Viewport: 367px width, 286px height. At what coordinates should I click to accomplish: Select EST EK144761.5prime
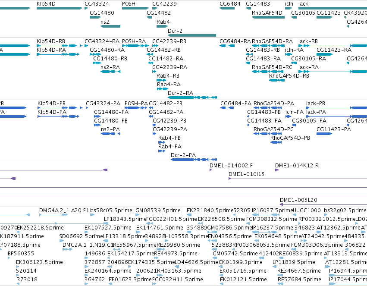[160, 228]
